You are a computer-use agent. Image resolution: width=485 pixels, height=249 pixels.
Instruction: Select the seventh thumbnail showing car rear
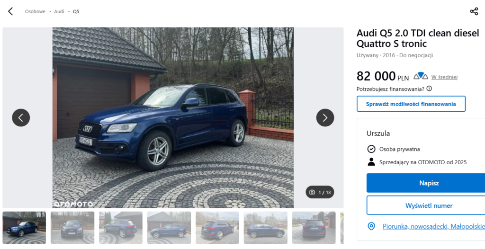coord(314,228)
